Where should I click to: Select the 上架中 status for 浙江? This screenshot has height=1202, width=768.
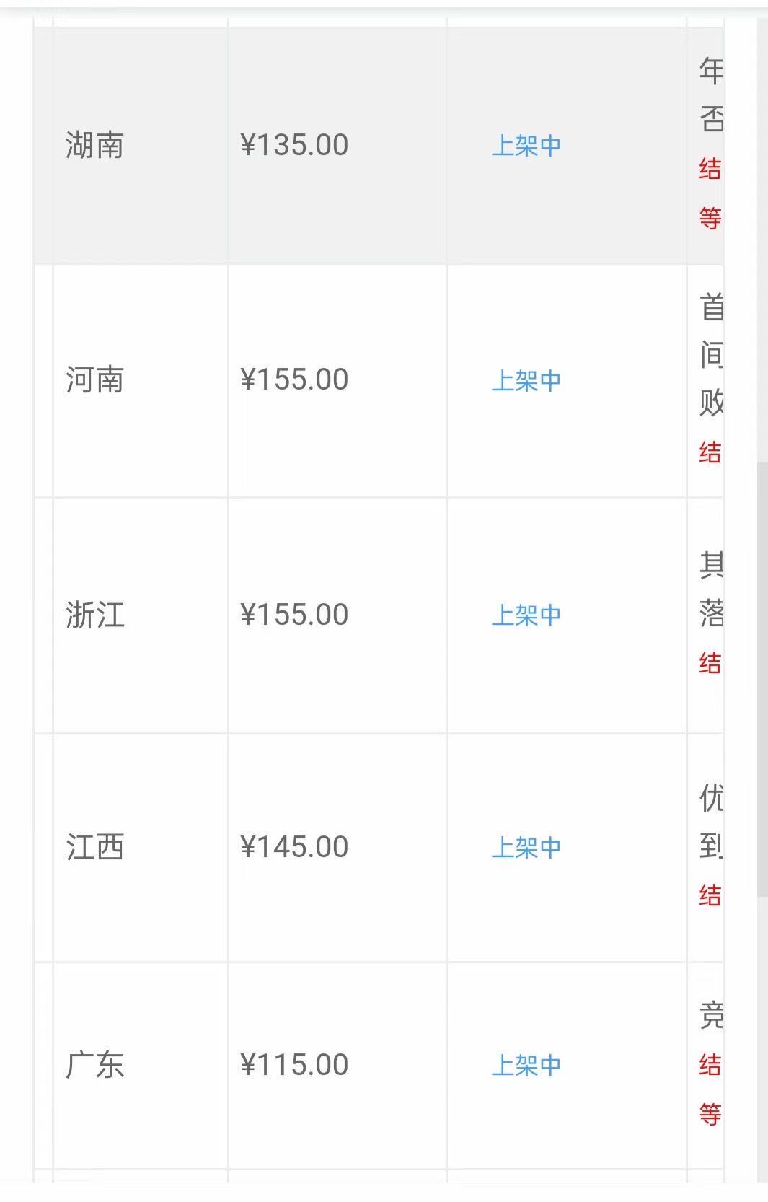point(526,615)
